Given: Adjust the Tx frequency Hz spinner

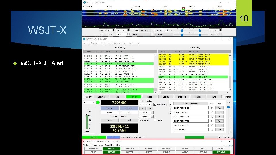Looking at the screenshot, I should (x=146, y=105).
